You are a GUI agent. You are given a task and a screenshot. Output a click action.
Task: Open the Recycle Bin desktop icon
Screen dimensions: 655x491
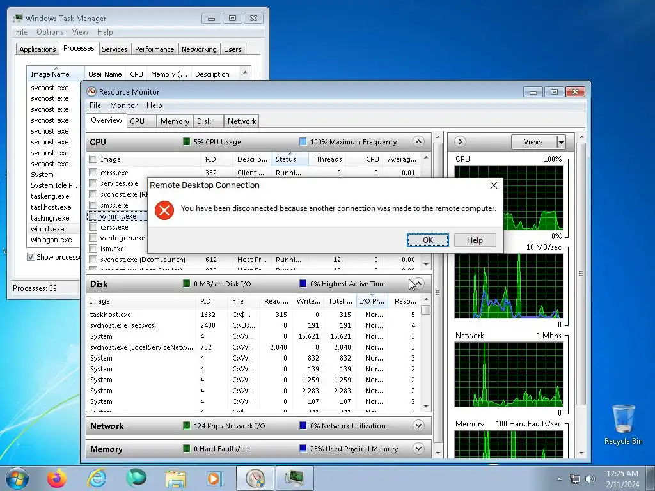[623, 425]
